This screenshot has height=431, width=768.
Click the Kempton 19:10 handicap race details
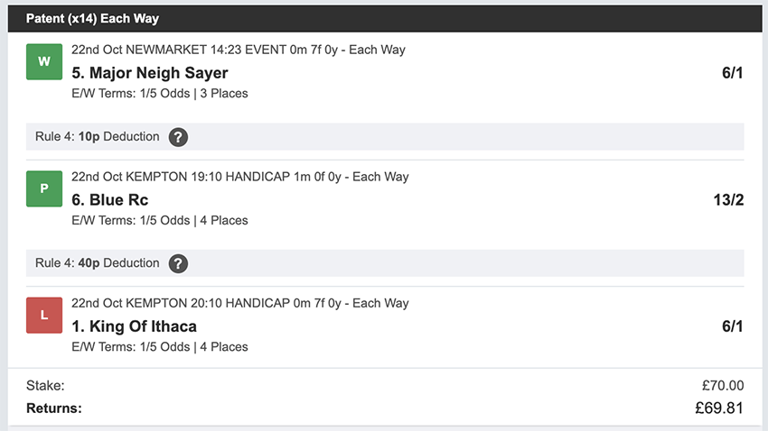pos(240,177)
